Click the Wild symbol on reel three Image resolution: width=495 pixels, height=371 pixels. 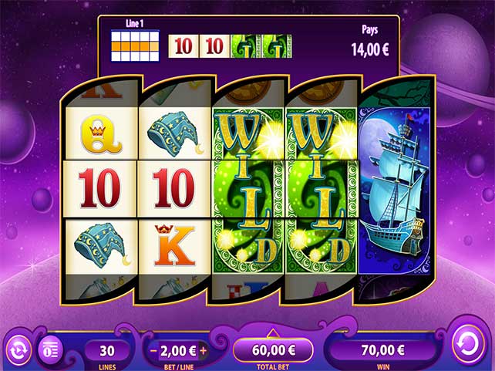248,191
